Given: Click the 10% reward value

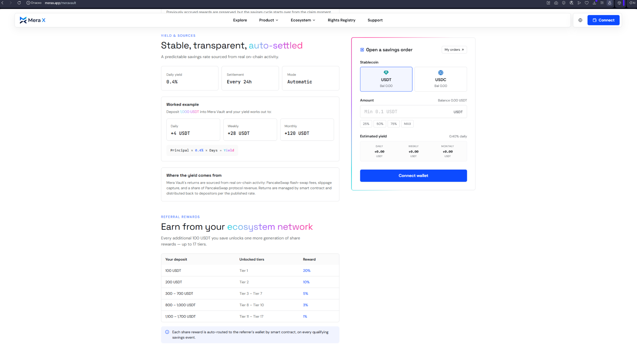Looking at the screenshot, I should coord(306,282).
